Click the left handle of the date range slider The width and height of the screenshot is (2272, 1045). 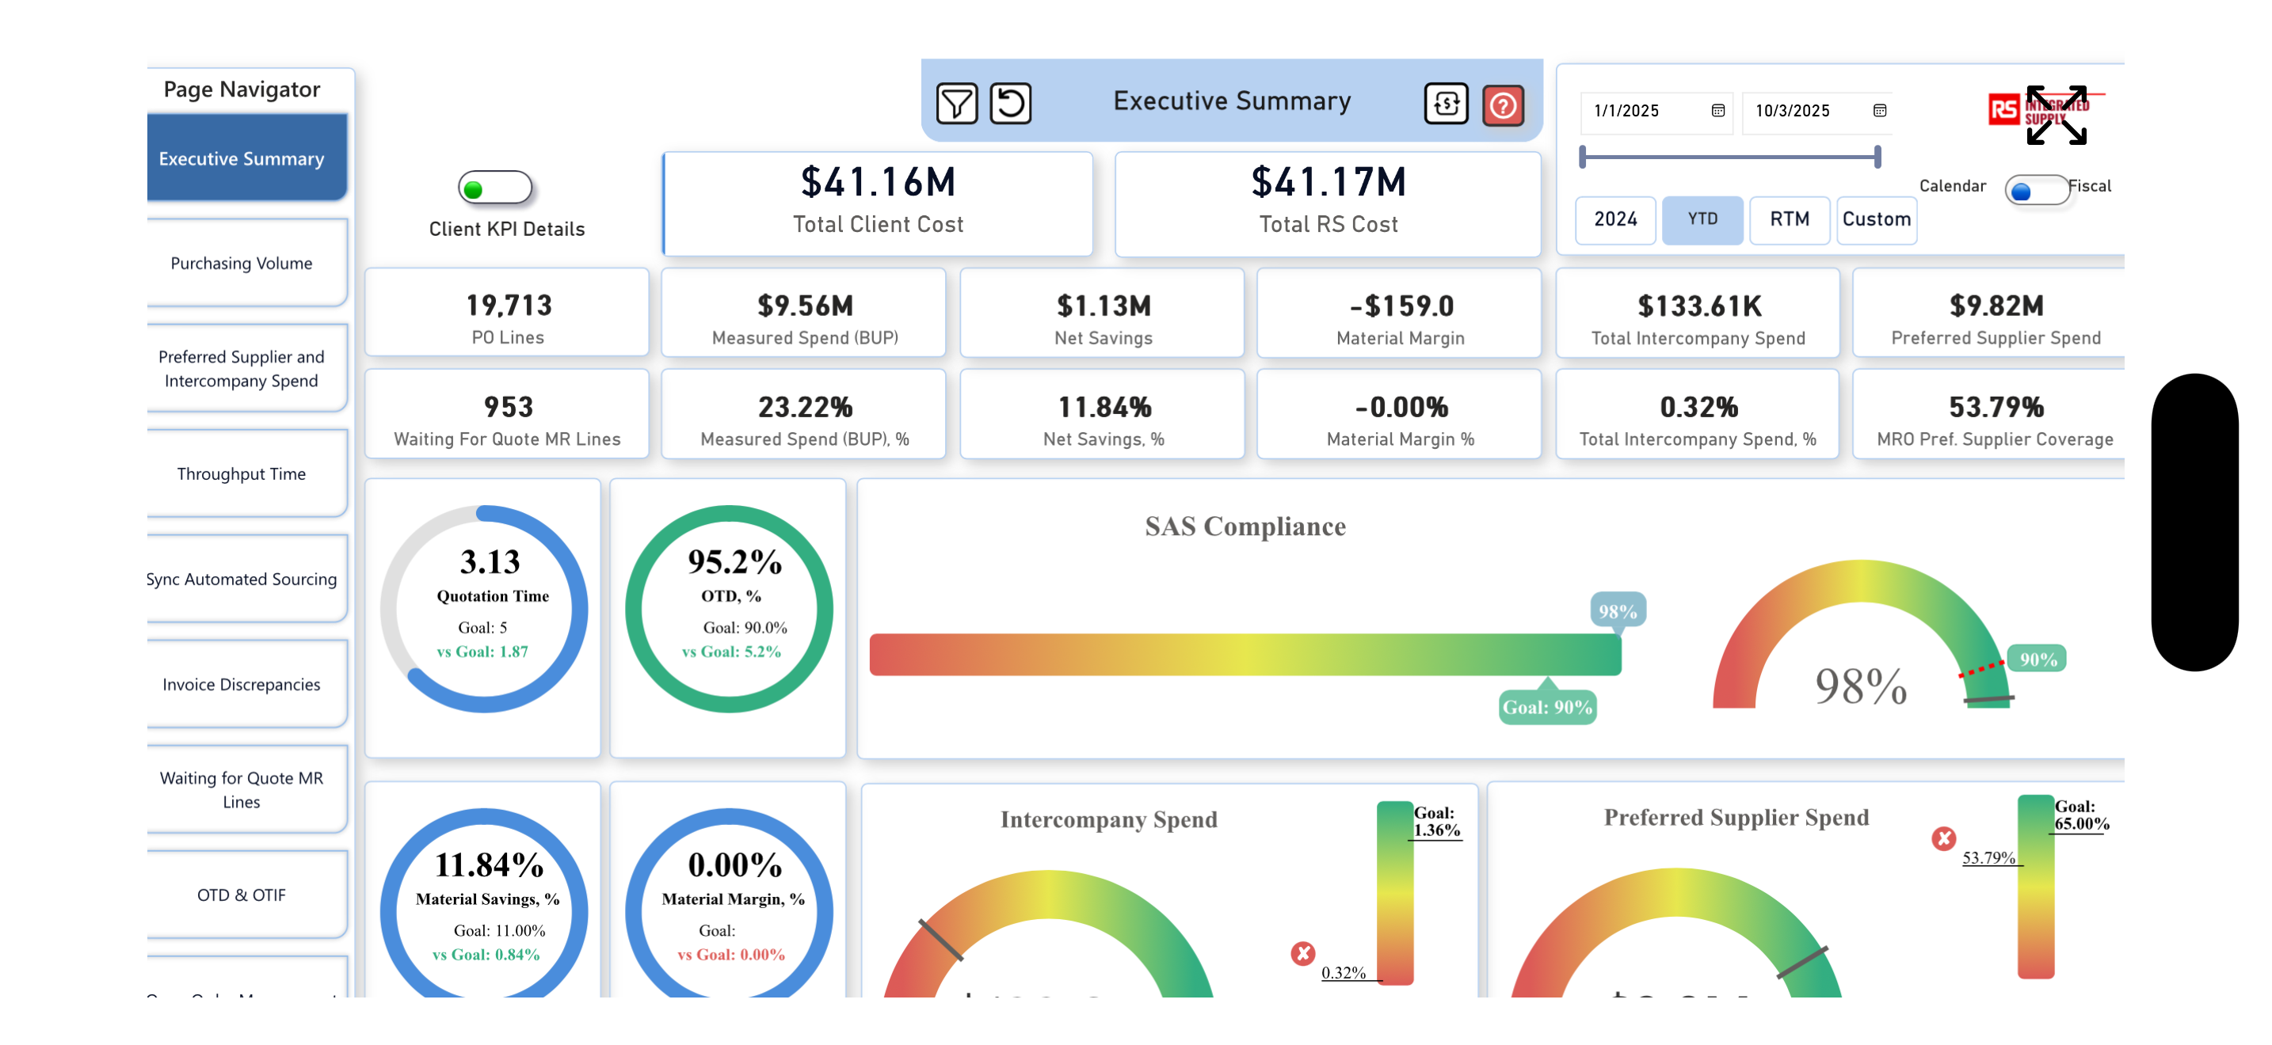(x=1582, y=157)
